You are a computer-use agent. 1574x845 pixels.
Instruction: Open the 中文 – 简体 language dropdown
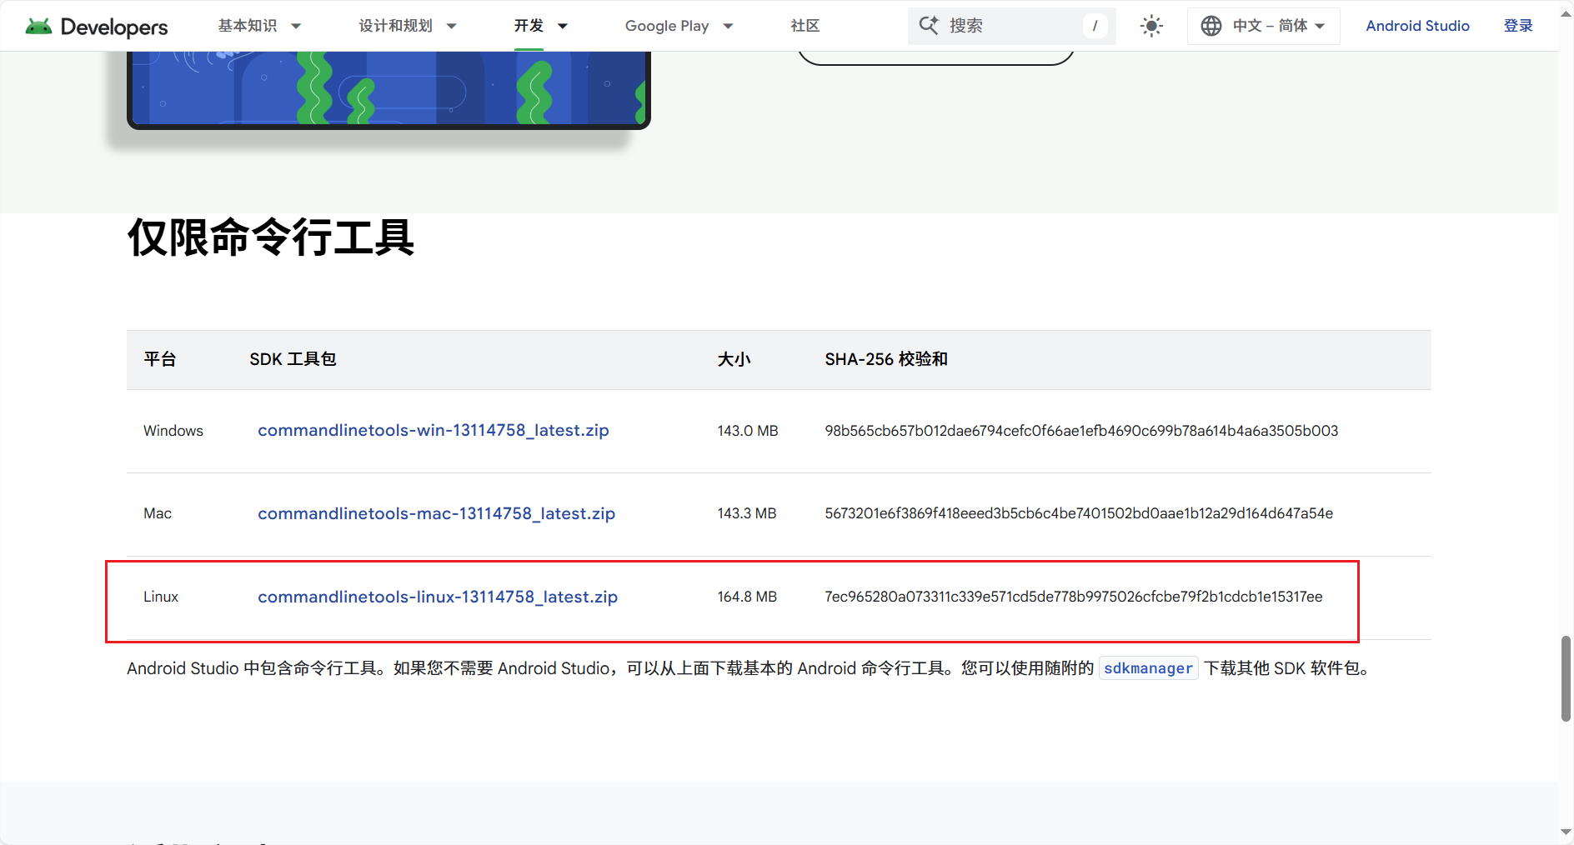click(1264, 26)
